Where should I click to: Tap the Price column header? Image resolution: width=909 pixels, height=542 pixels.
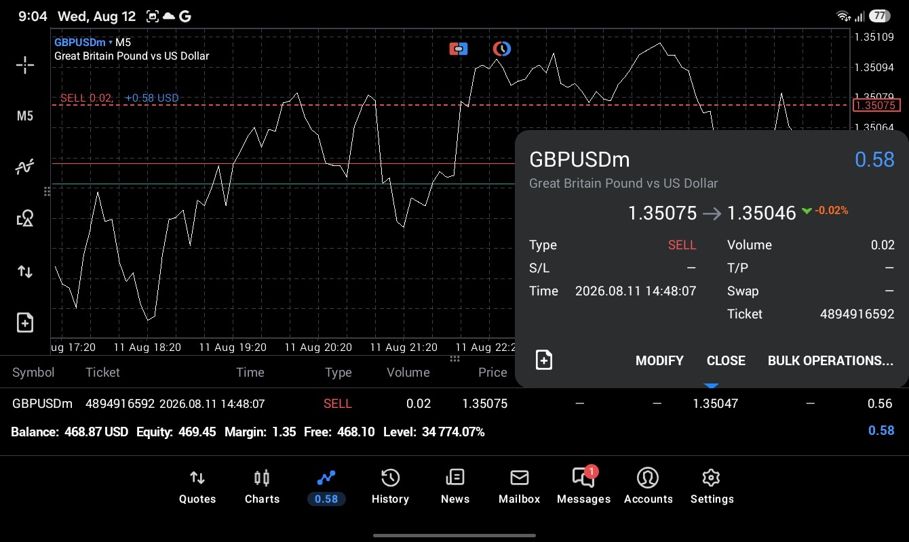coord(492,372)
